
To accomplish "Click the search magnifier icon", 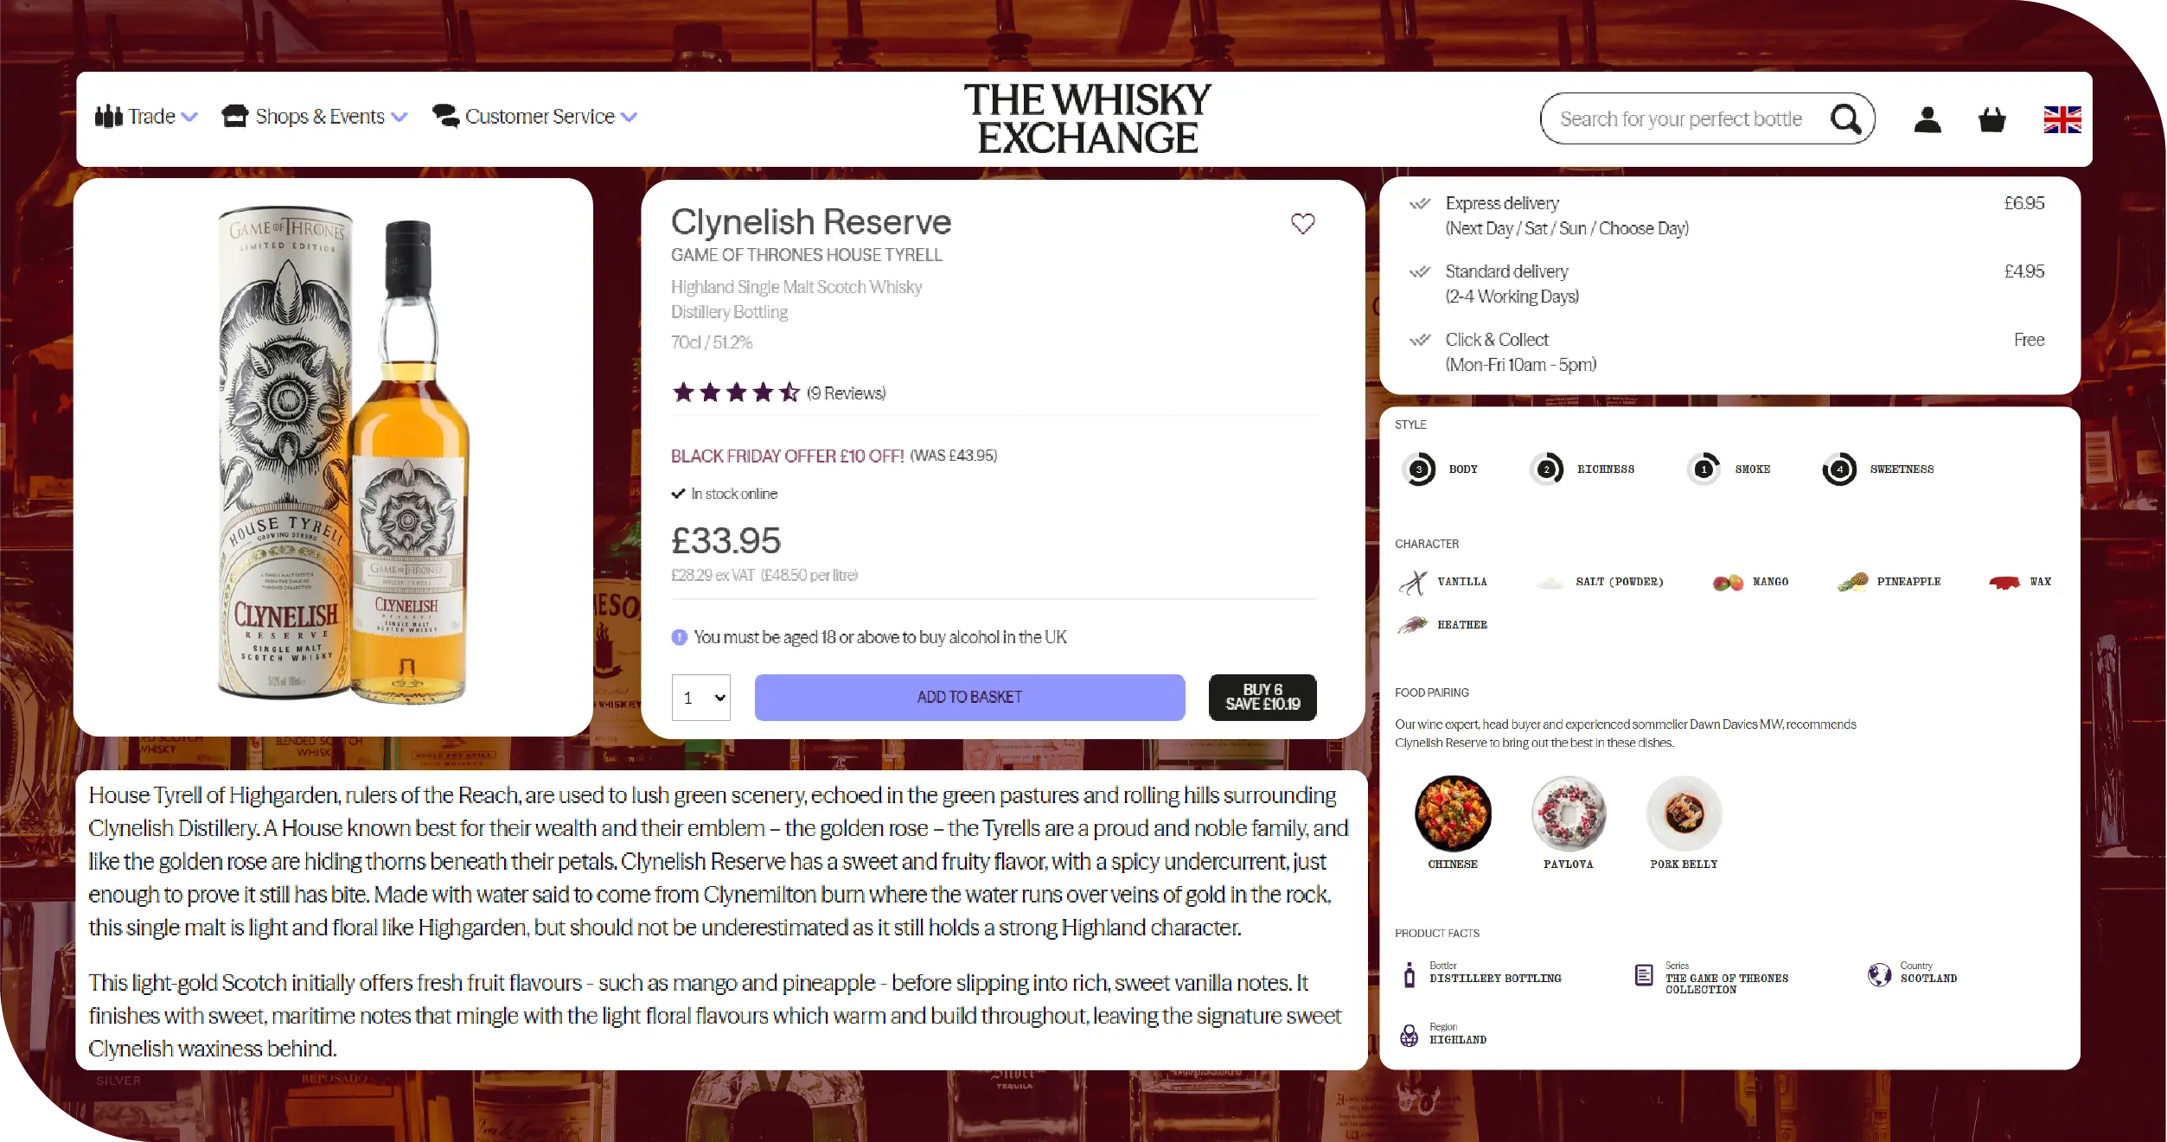I will pos(1846,118).
